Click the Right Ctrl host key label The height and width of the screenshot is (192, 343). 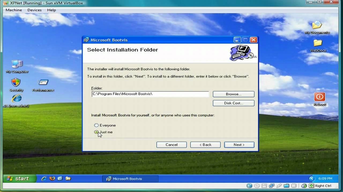point(323,186)
